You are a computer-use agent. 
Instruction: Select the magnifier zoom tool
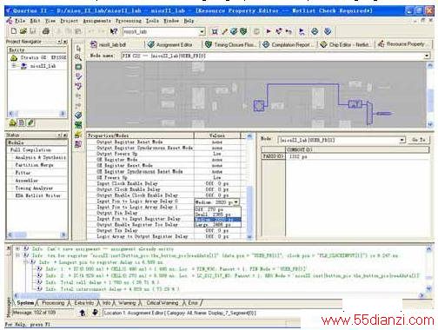click(78, 57)
